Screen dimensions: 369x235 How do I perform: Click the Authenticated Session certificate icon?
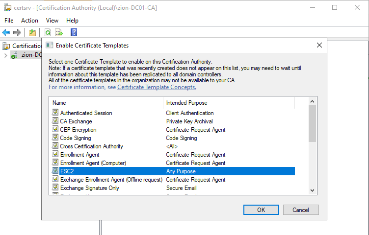point(55,113)
